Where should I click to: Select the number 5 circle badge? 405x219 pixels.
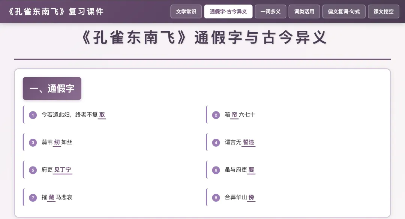33,170
